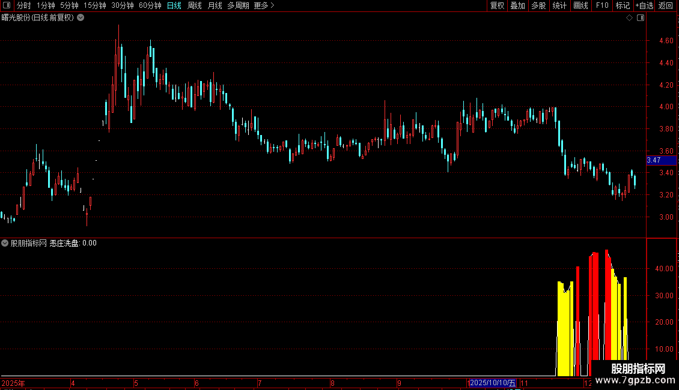This screenshot has width=679, height=390.
Task: Click the 叠加 overlay button
Action: click(517, 5)
